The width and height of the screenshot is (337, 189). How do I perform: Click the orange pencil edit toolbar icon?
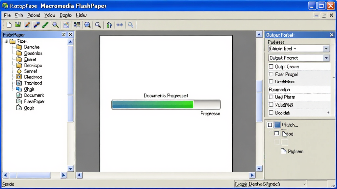[x=27, y=25]
